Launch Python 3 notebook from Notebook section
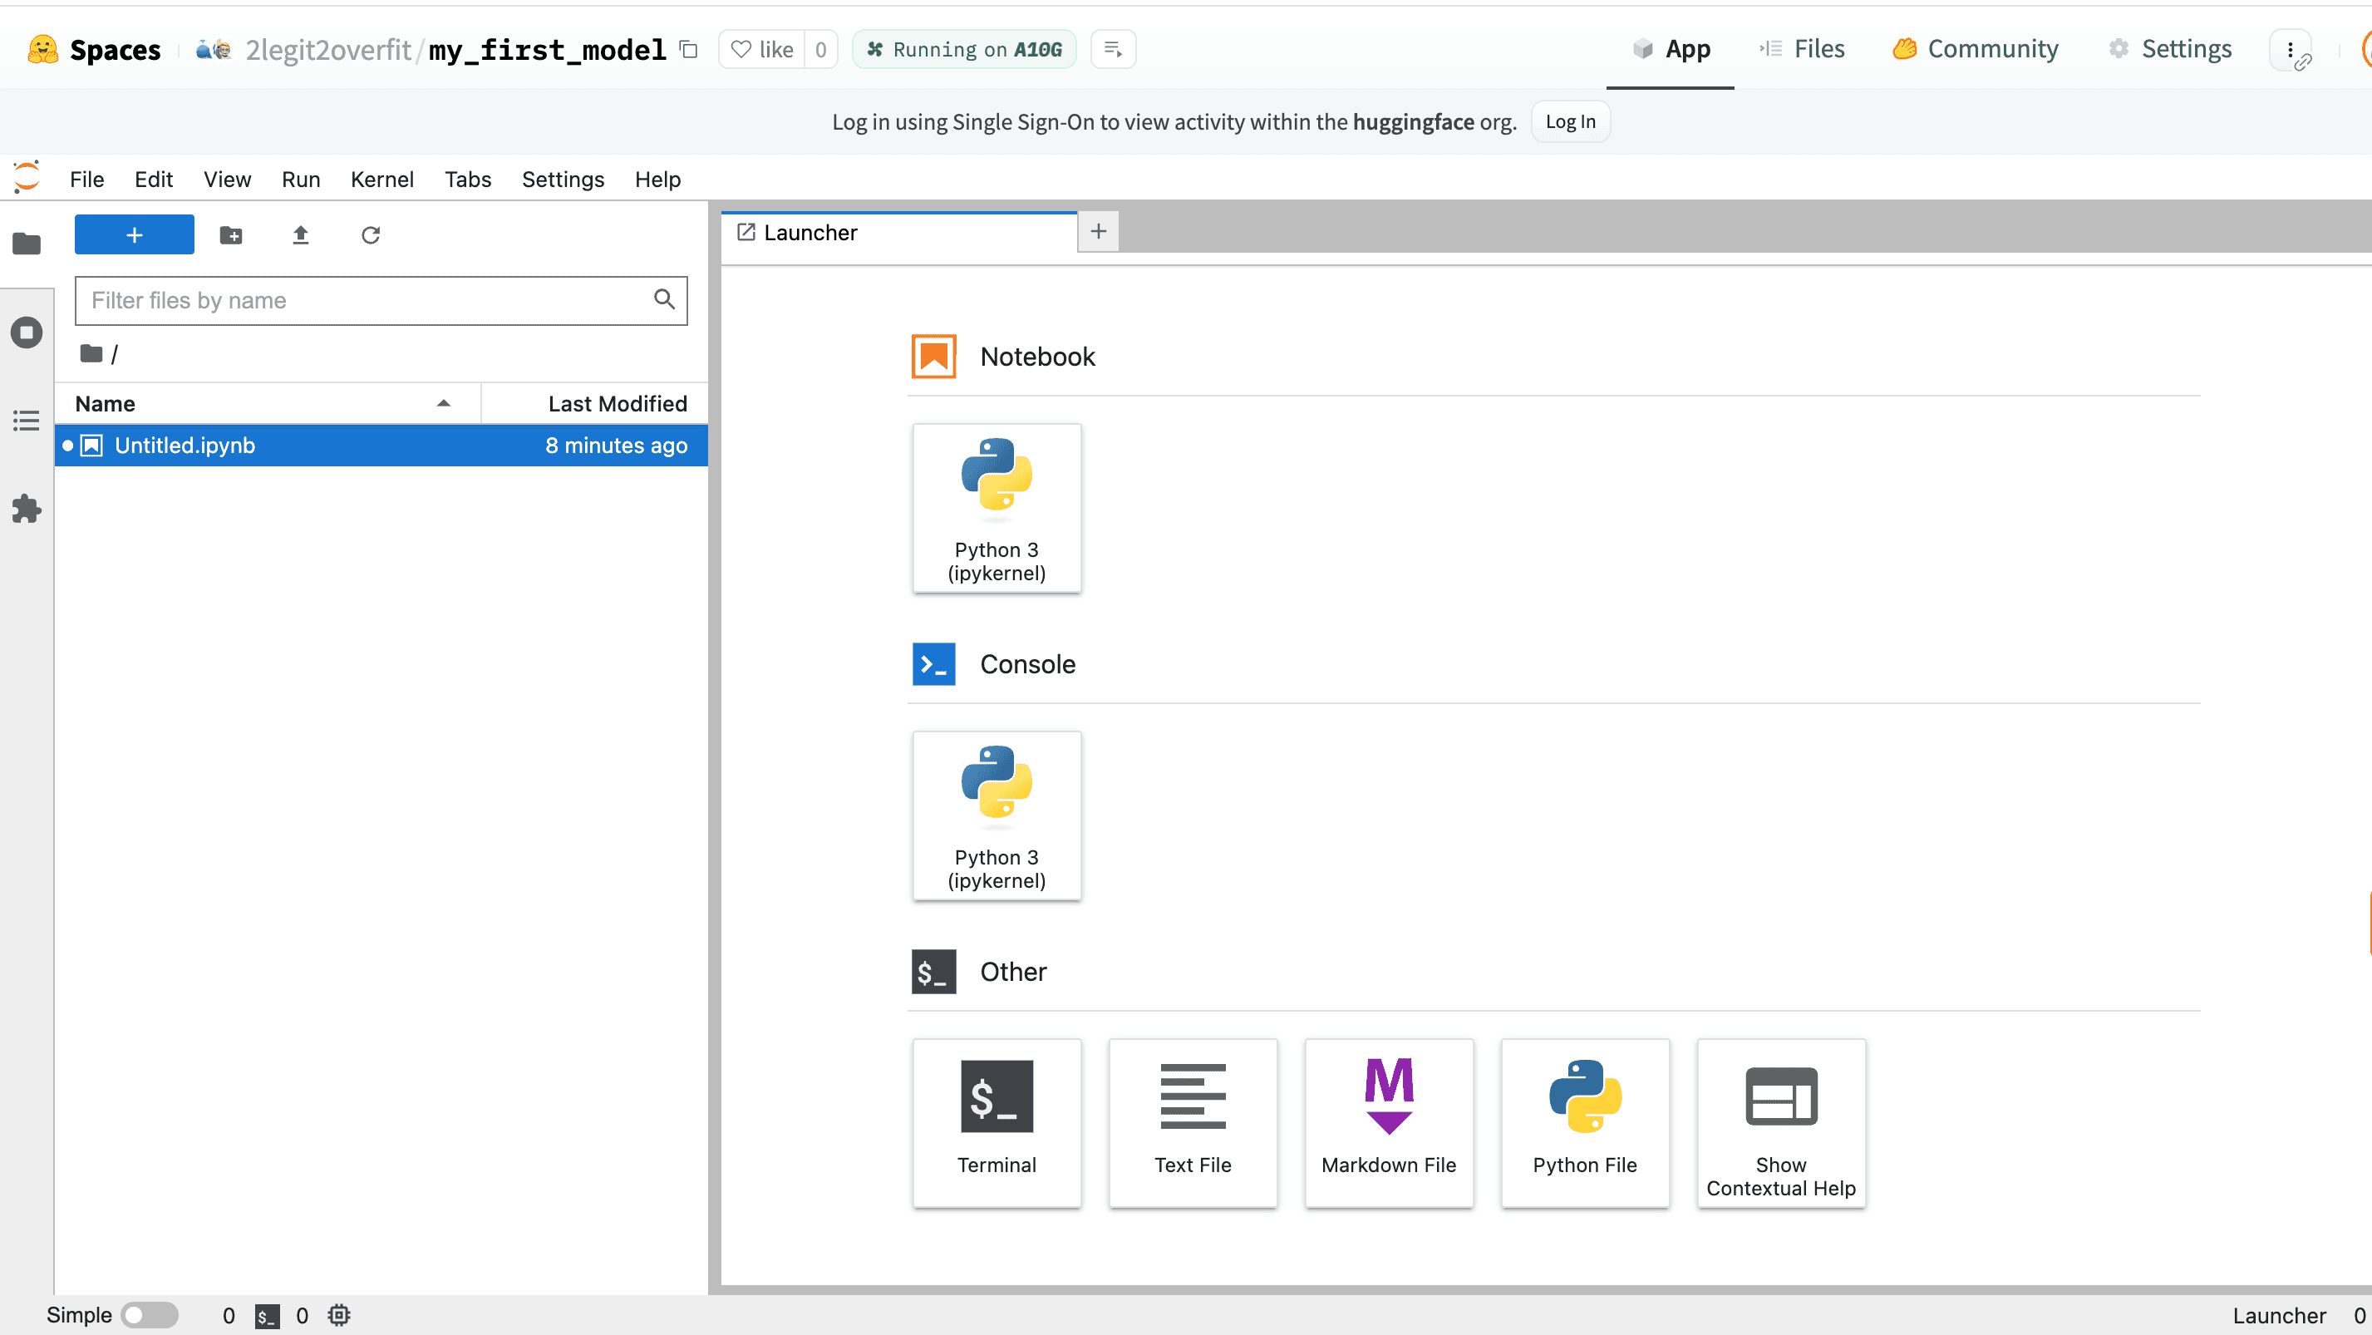 pyautogui.click(x=997, y=508)
